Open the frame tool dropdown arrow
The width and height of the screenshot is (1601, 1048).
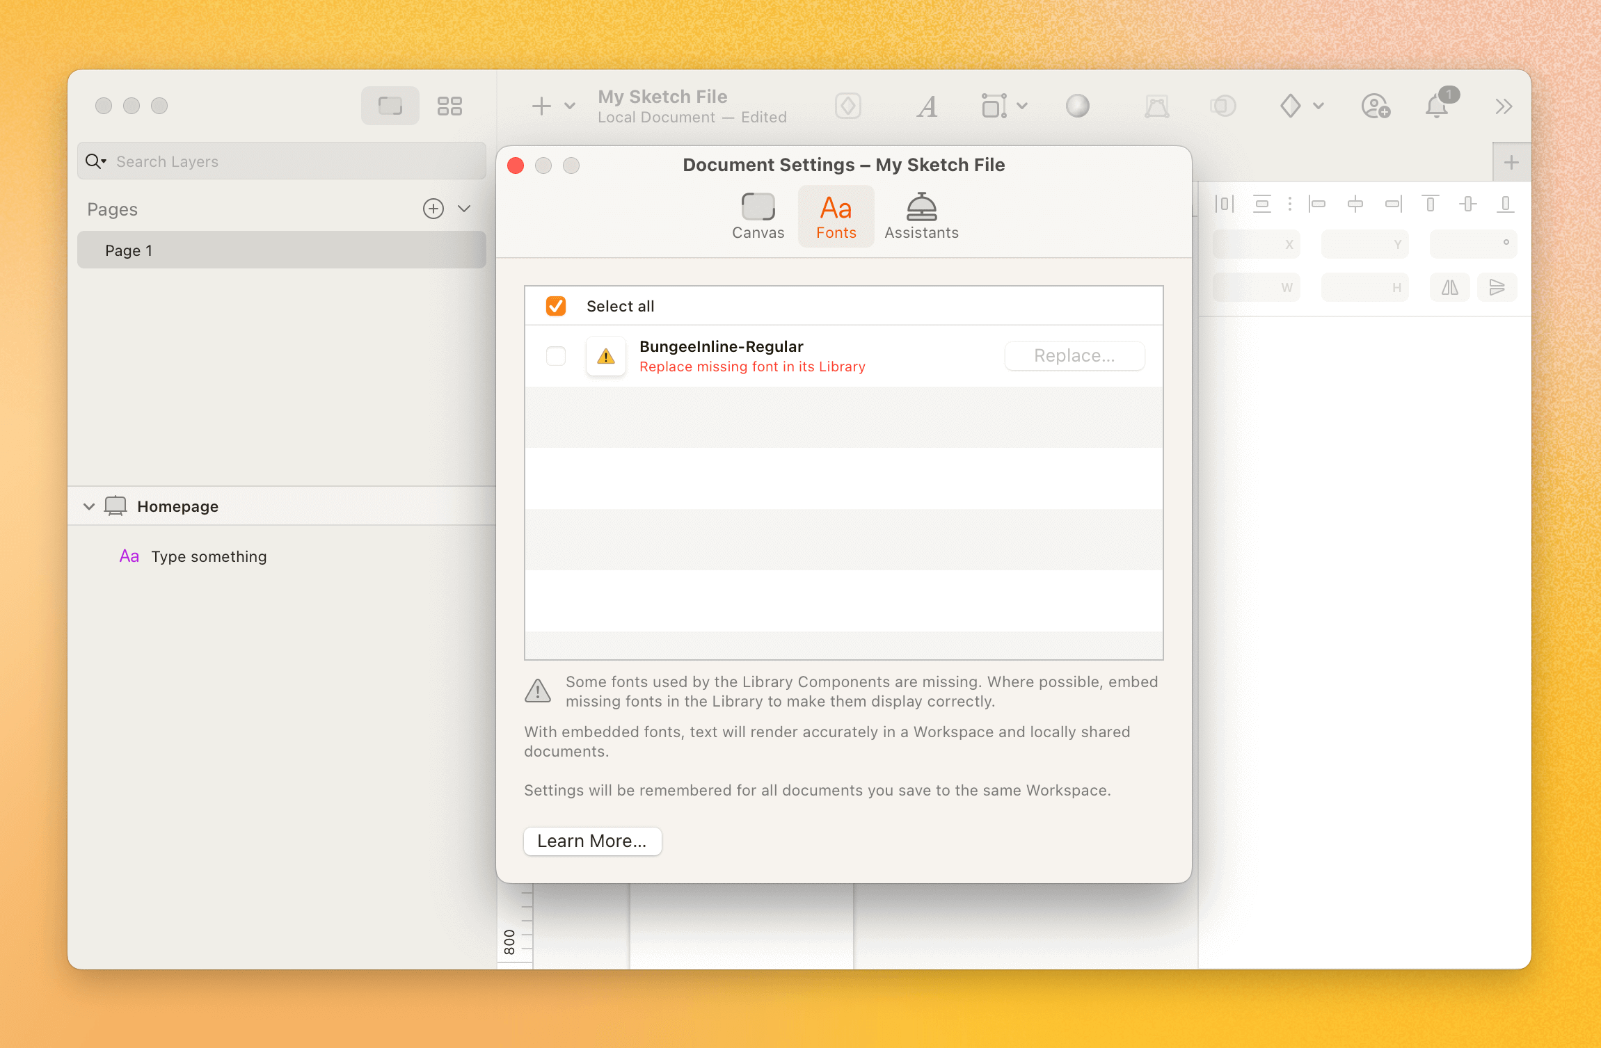click(x=1023, y=106)
